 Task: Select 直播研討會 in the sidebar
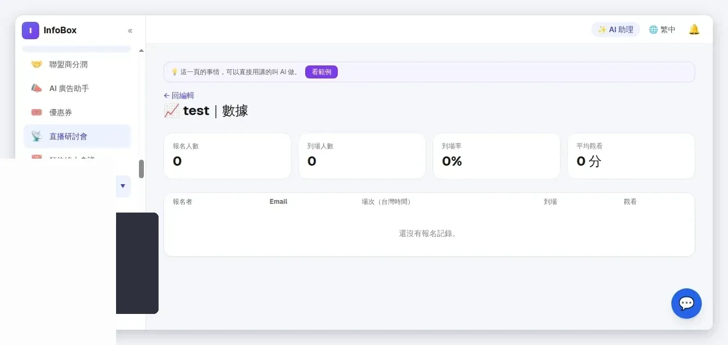click(77, 136)
